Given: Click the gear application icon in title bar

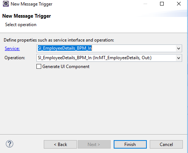Looking at the screenshot, I should (x=6, y=4).
